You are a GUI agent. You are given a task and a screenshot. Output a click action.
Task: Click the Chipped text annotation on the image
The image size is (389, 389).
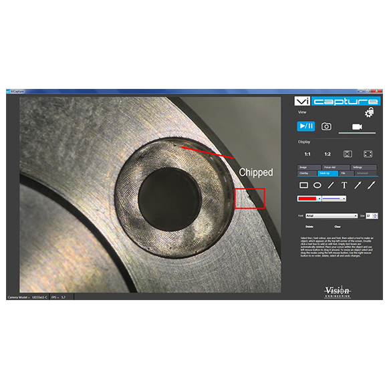[x=256, y=172]
